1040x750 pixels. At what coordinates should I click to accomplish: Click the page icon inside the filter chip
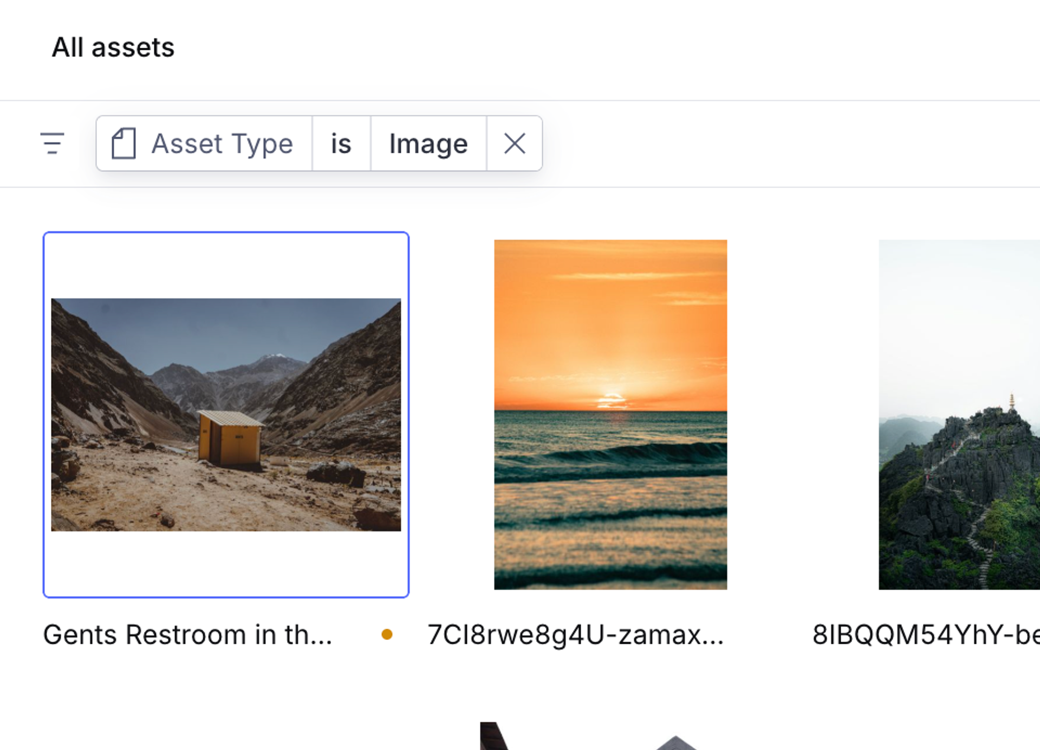point(125,144)
